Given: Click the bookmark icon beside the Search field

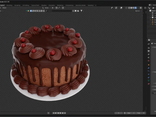Looking at the screenshot, I should click(x=76, y=11).
